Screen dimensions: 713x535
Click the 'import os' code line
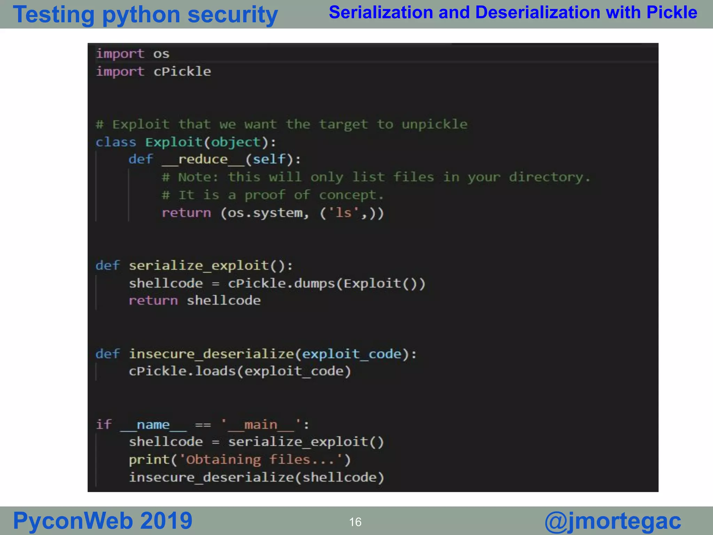pos(133,54)
